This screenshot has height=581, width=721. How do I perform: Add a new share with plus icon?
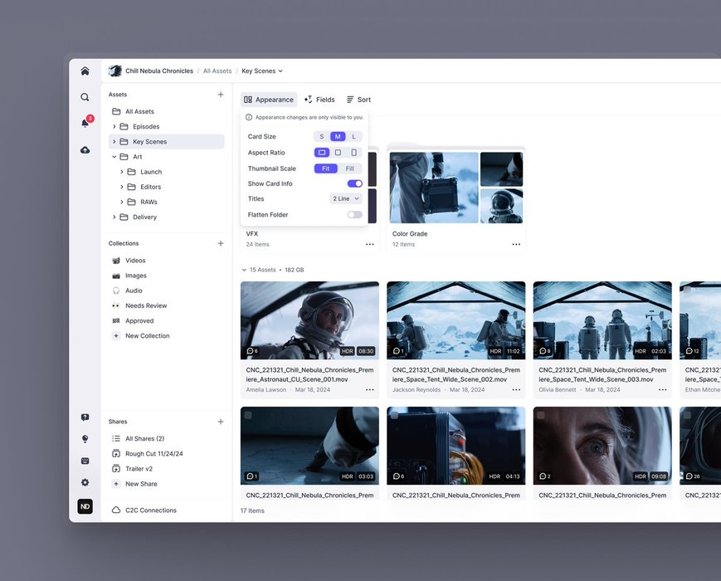click(221, 422)
